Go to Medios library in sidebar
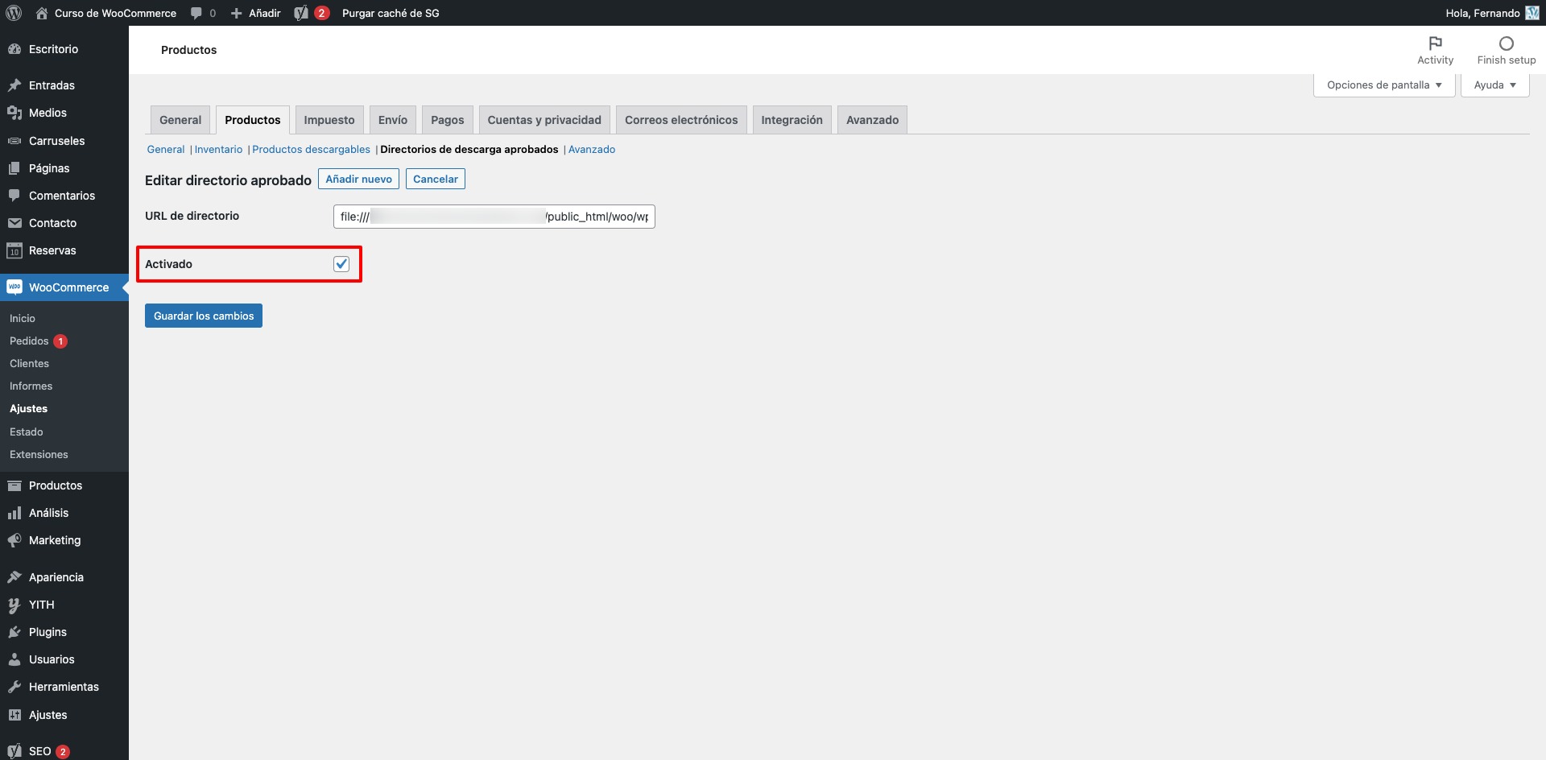The height and width of the screenshot is (760, 1546). click(x=48, y=113)
